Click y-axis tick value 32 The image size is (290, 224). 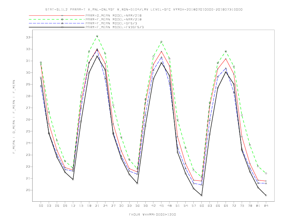(28, 49)
